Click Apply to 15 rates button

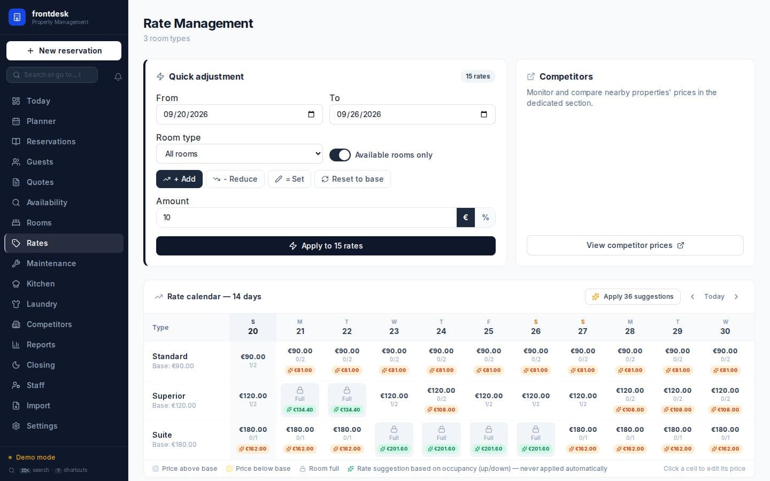pyautogui.click(x=326, y=246)
